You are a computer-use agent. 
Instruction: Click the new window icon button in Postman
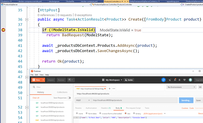[71, 80]
